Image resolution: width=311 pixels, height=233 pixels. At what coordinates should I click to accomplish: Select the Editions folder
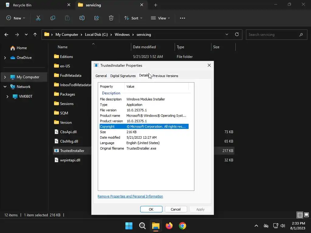pyautogui.click(x=67, y=57)
